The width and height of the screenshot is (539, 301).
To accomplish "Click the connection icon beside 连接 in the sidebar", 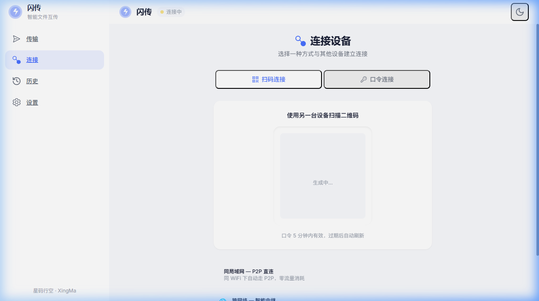I will [17, 60].
